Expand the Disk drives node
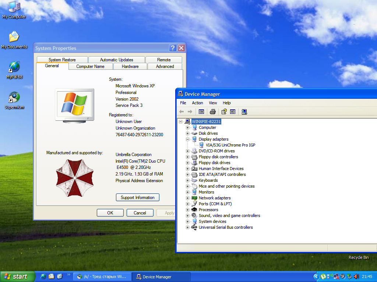This screenshot has height=282, width=377. 187,133
